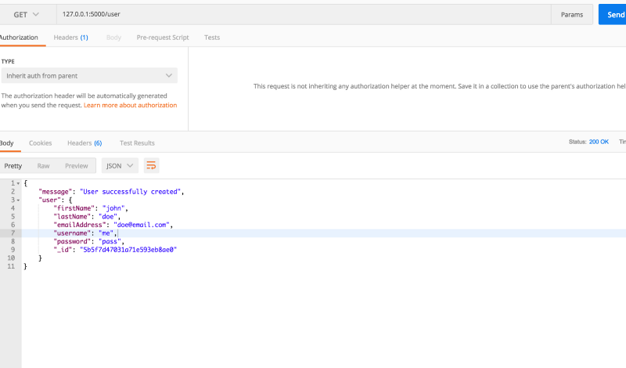Open the response Cookies tab

click(41, 143)
